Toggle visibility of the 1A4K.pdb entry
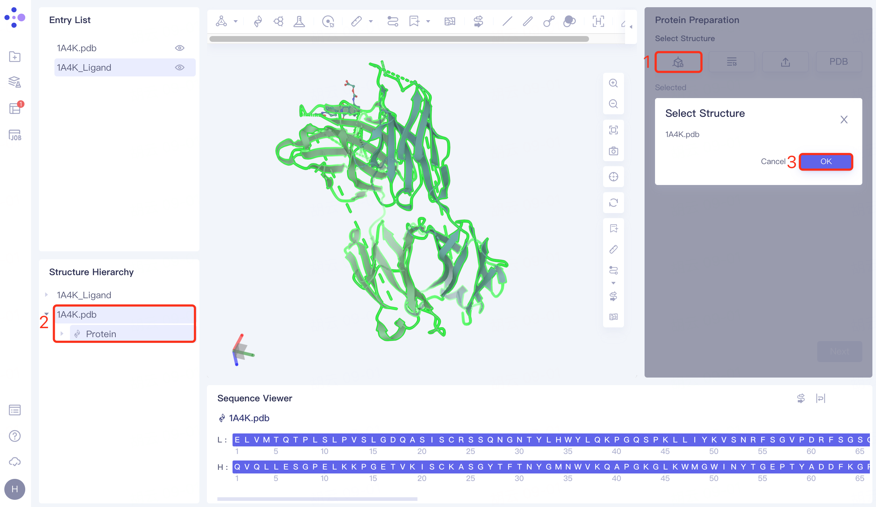Screen dimensions: 876x507 tap(180, 48)
